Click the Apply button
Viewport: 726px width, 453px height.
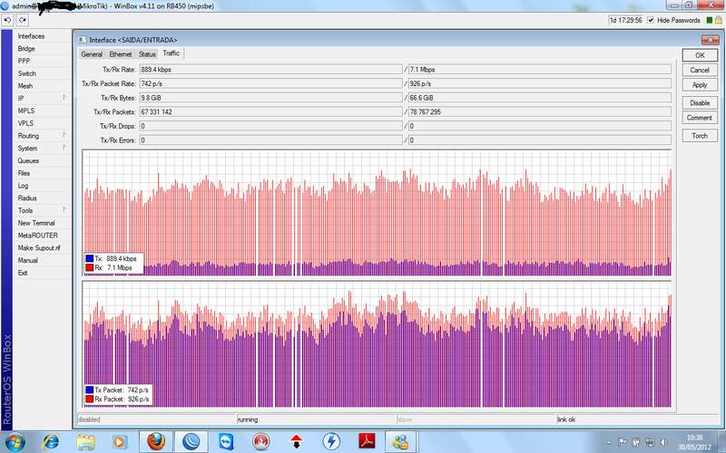pyautogui.click(x=699, y=85)
